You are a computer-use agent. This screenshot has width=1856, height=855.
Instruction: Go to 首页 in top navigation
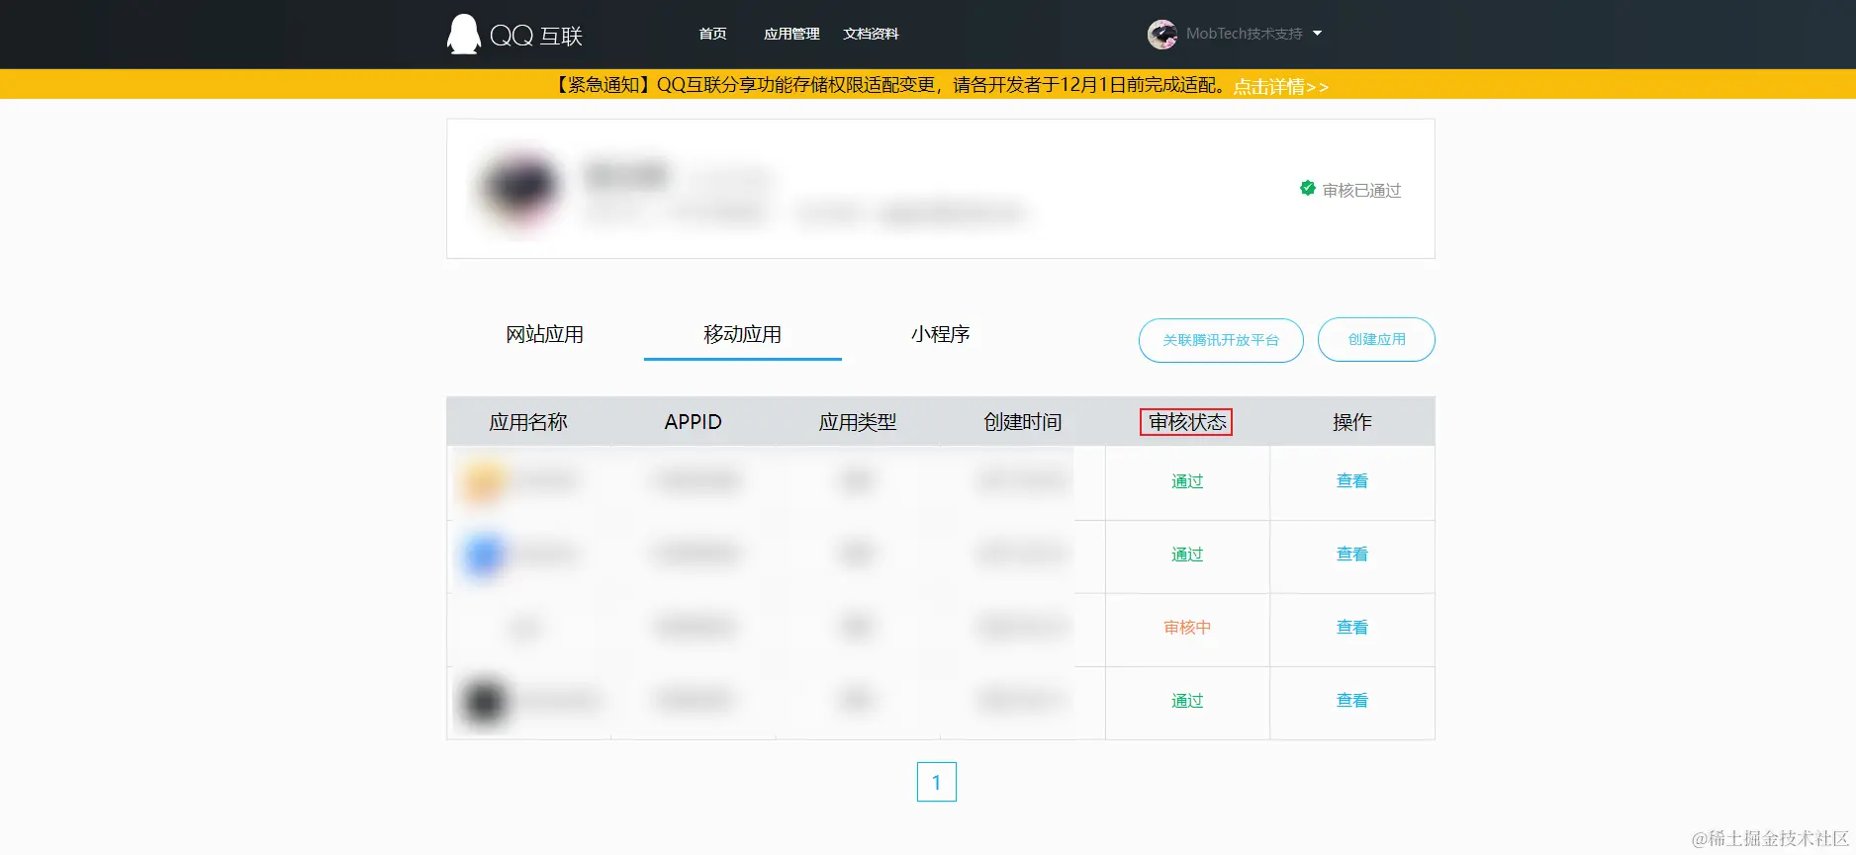pos(712,34)
